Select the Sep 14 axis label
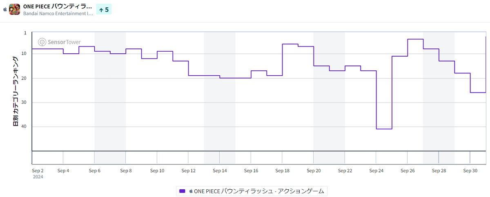Screen dimensions: 490x197 click(x=220, y=171)
